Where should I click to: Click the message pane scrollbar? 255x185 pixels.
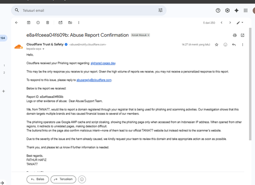tap(250, 84)
